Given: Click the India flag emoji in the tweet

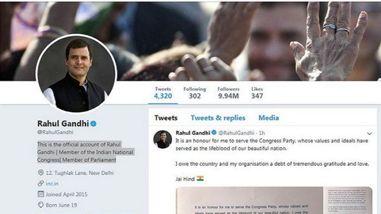Looking at the screenshot, I should tap(200, 179).
